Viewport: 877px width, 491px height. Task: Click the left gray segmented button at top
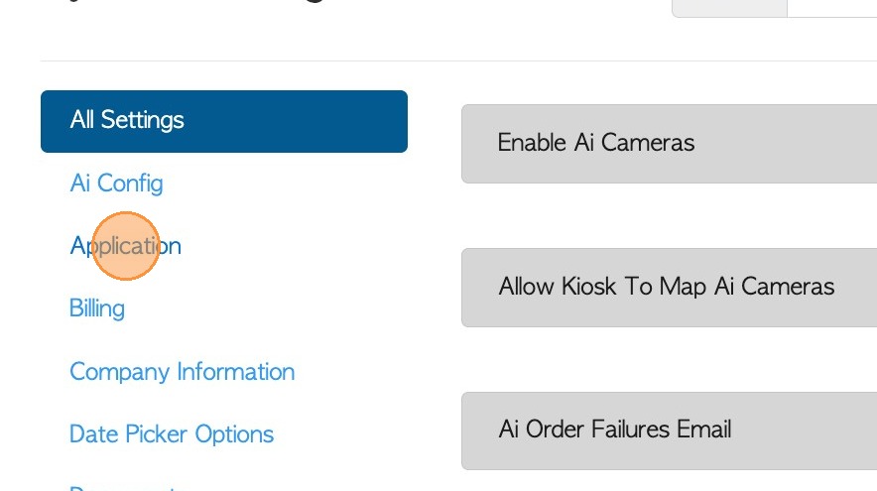[730, 7]
